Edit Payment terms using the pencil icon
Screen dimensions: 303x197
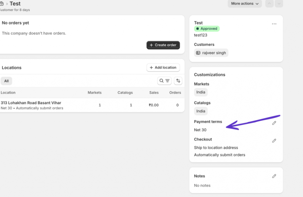point(274,123)
